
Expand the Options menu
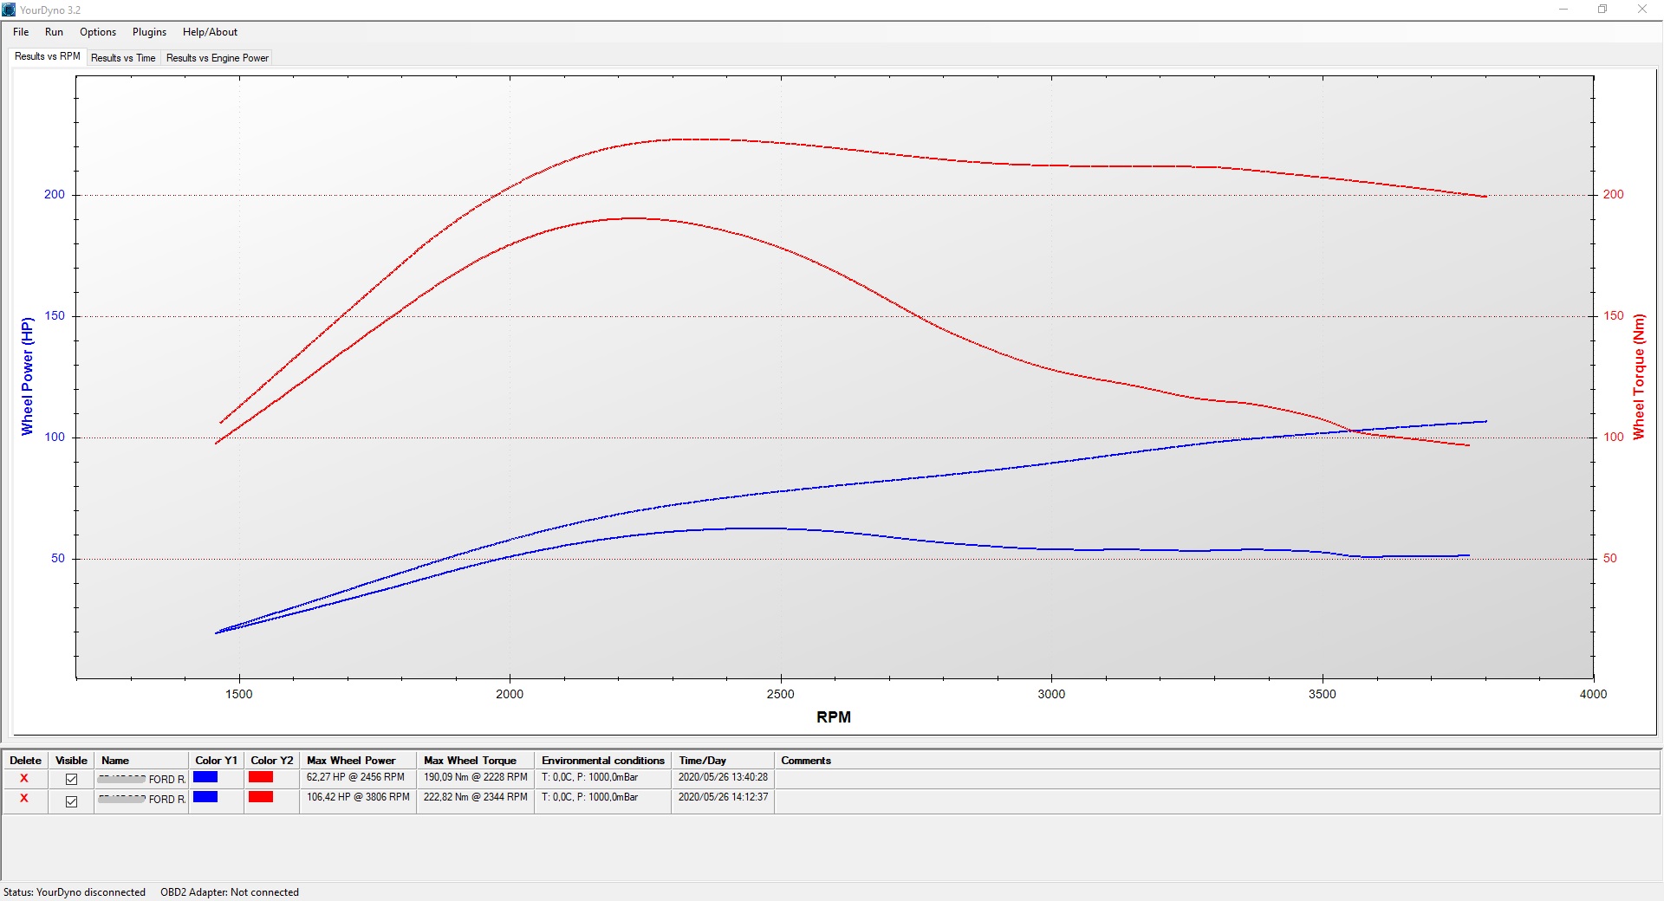(x=98, y=32)
